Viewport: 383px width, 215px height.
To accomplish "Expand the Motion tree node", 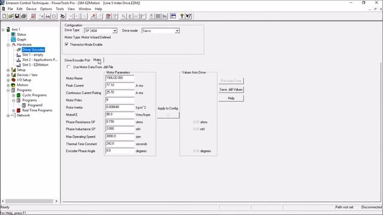I will click(8, 85).
